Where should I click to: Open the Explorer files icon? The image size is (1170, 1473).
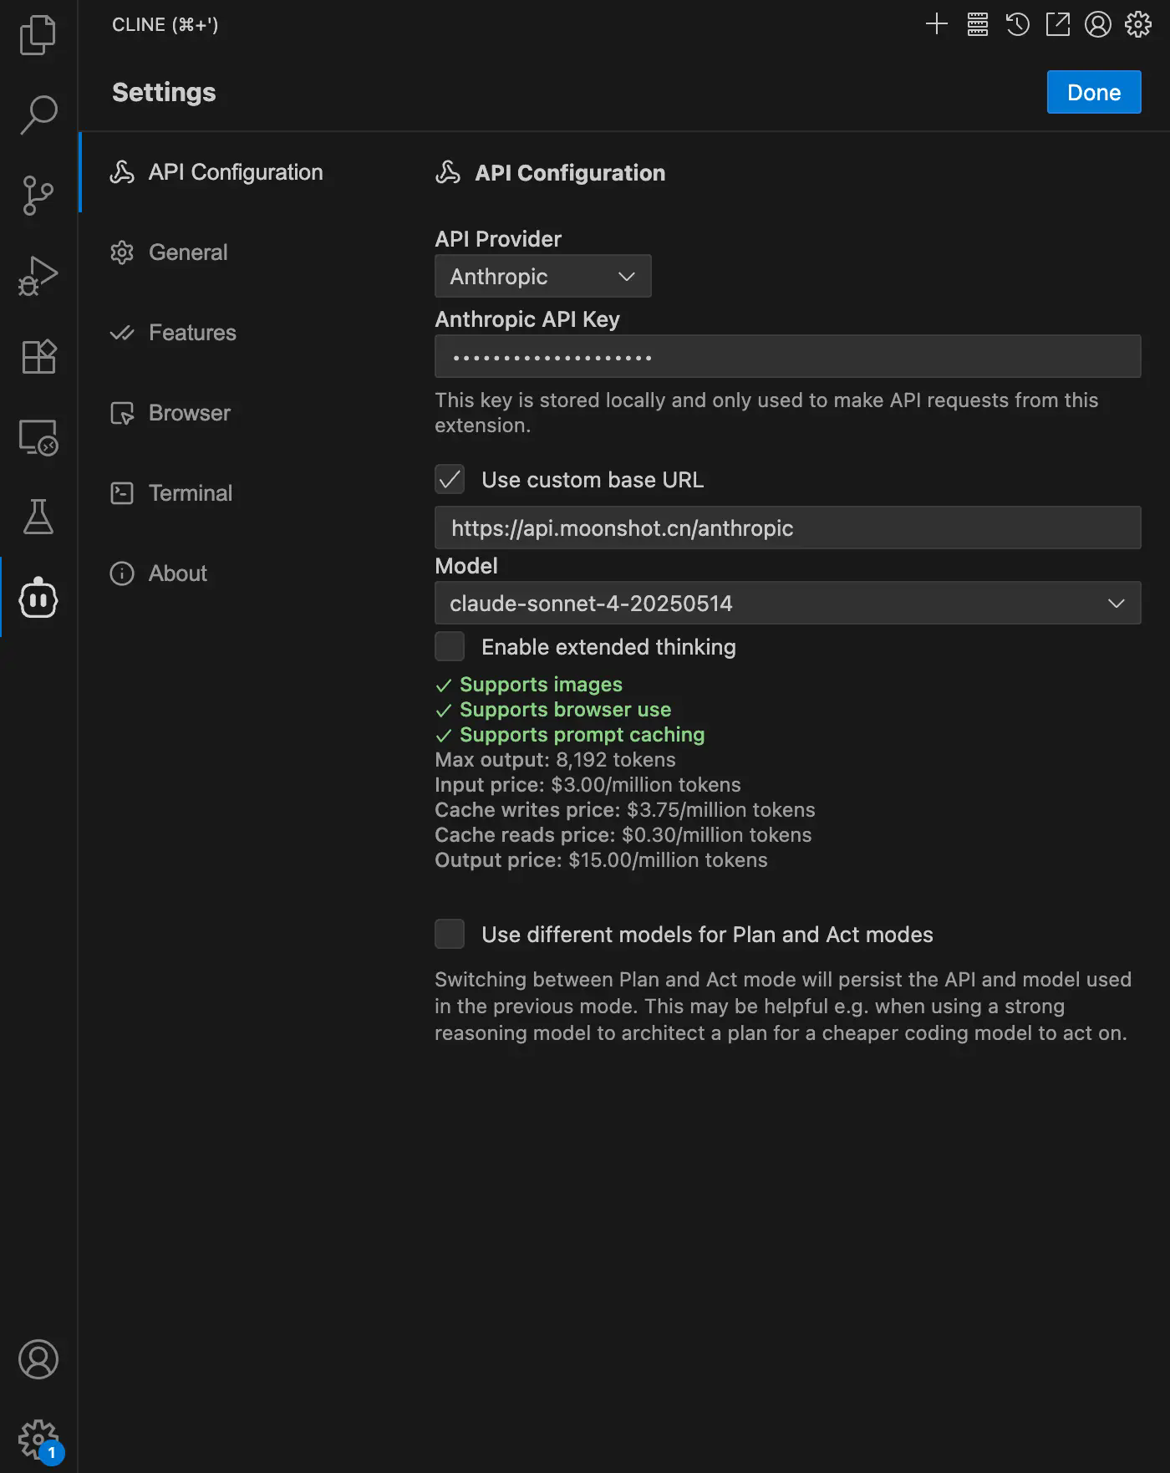[38, 35]
